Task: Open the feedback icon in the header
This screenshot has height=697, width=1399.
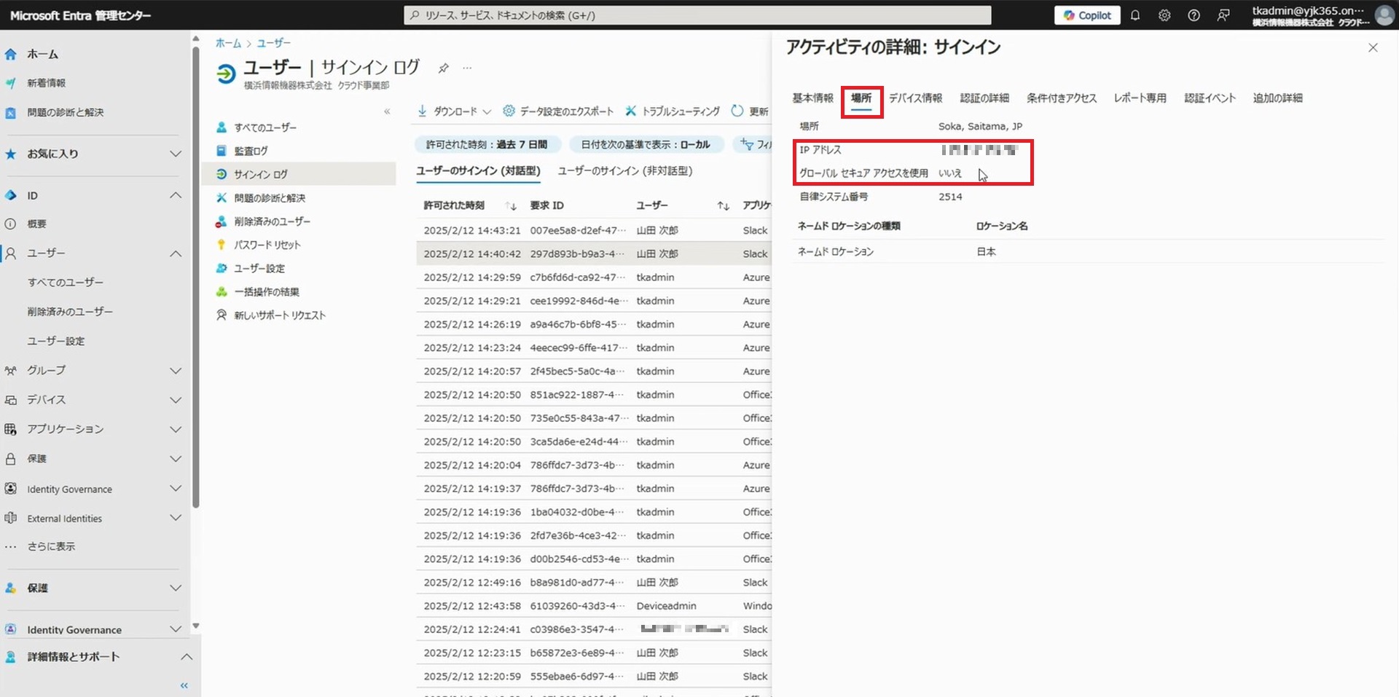Action: [x=1223, y=15]
